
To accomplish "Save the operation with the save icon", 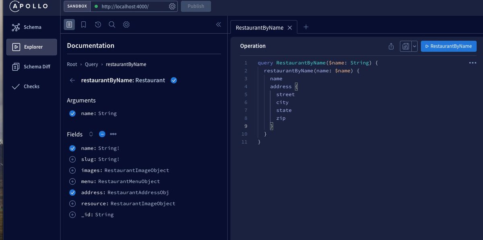I will (x=405, y=46).
